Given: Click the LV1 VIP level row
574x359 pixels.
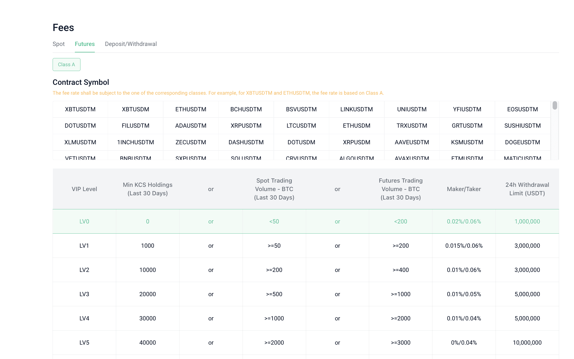Looking at the screenshot, I should 84,246.
